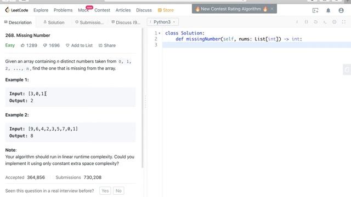Dismiss the contest rating banner
The width and height of the screenshot is (351, 197).
tap(272, 9)
